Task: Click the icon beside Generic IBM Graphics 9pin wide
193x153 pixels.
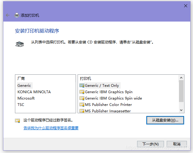Action: (x=82, y=98)
